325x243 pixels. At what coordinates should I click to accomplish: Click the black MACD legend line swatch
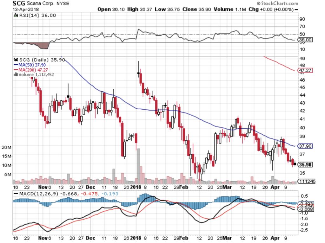(x=16, y=194)
